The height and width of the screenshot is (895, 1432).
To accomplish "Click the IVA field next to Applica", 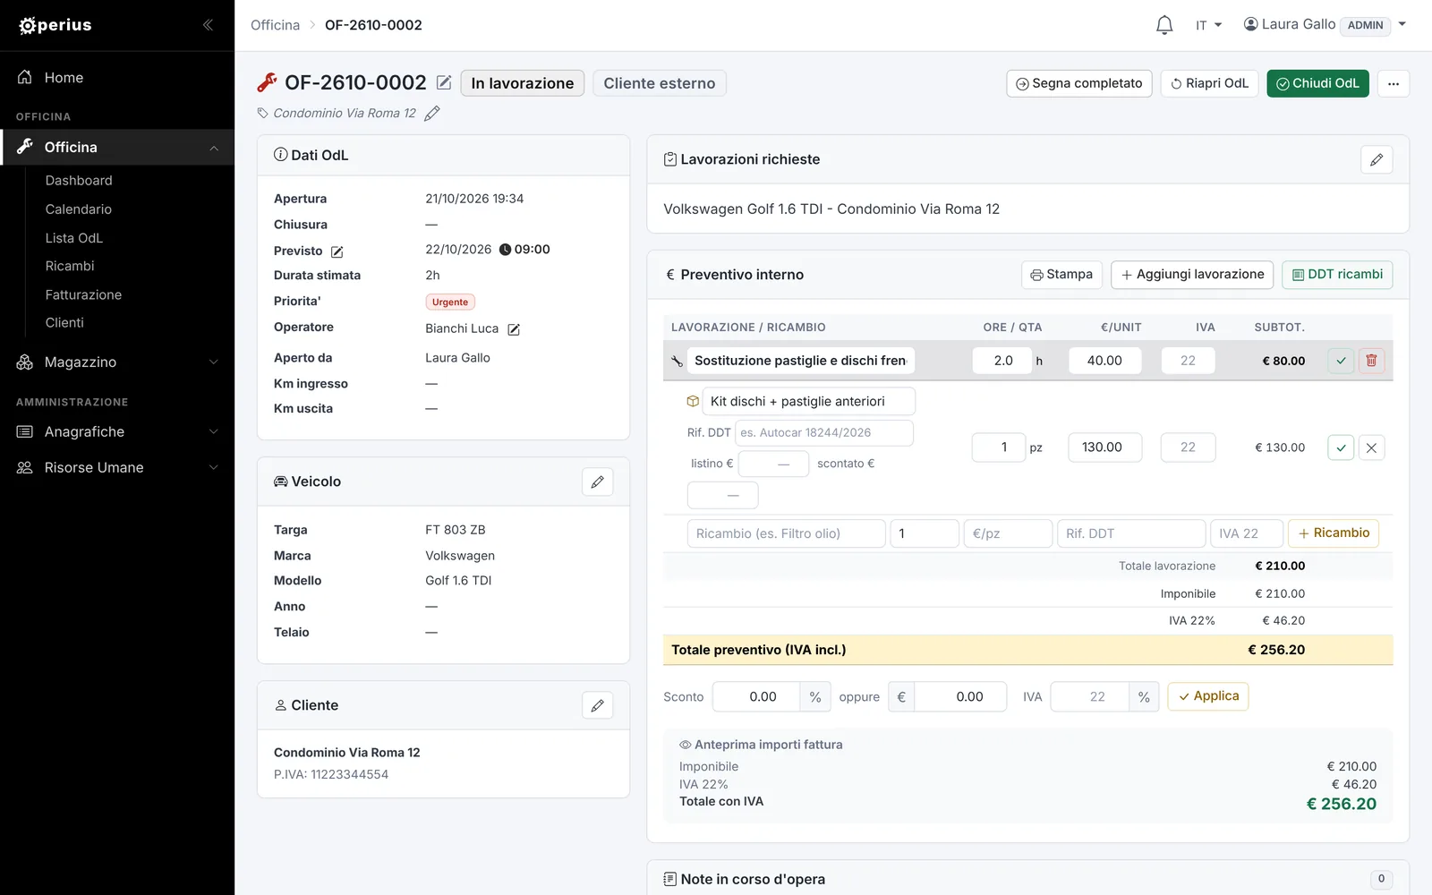I will pyautogui.click(x=1090, y=697).
